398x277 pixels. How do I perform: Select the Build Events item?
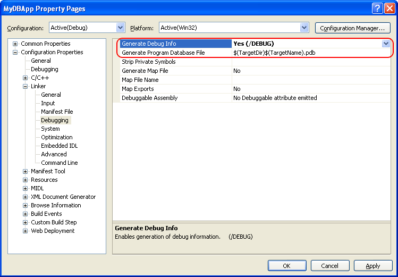46,214
